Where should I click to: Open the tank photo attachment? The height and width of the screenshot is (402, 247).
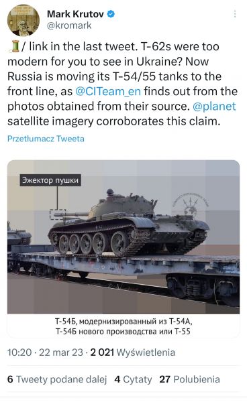point(123,237)
